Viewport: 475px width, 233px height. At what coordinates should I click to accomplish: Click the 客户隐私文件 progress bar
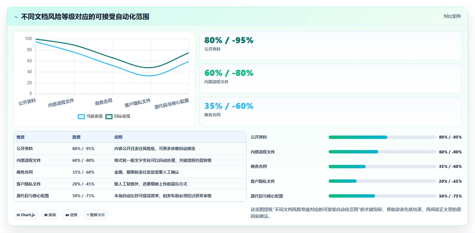point(382,181)
